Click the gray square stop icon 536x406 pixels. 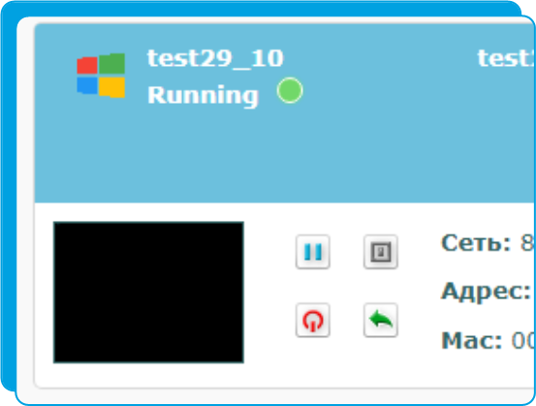381,252
